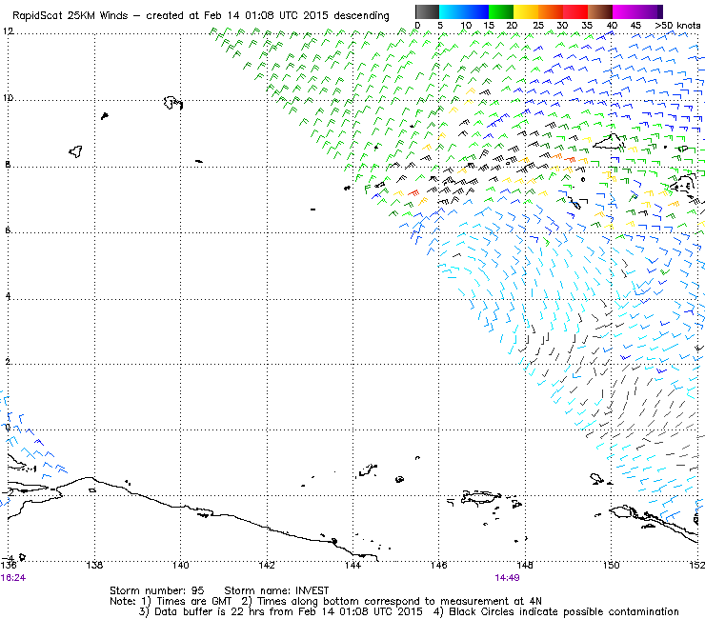The width and height of the screenshot is (705, 619).
Task: Click the '45' label under the color bar
Action: pyautogui.click(x=635, y=26)
